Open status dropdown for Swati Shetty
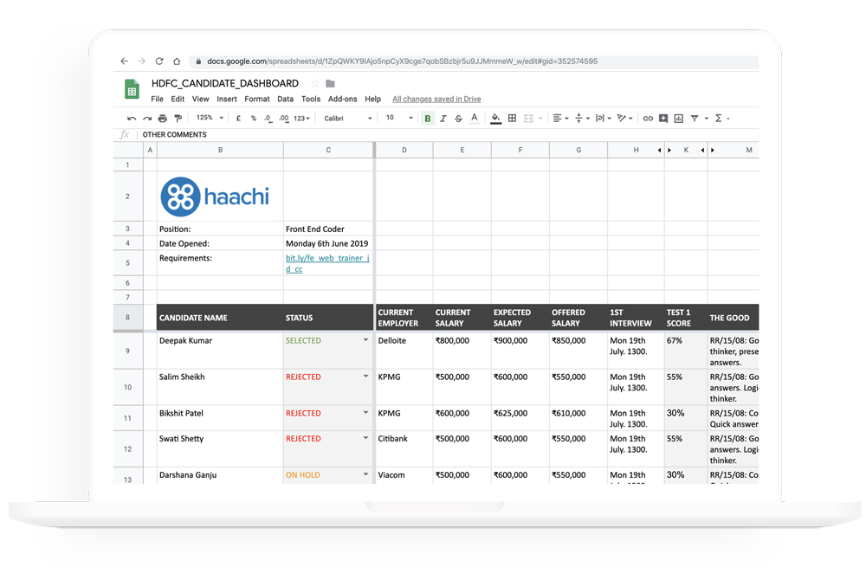The width and height of the screenshot is (866, 580). [365, 438]
